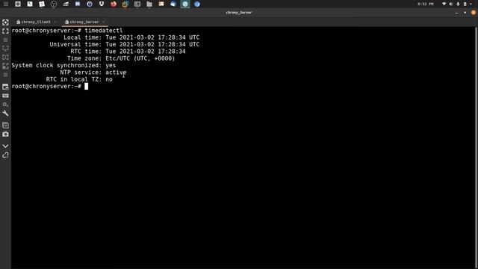Click 'System clock synchronized: yes' line
This screenshot has height=269, width=478.
click(63, 65)
